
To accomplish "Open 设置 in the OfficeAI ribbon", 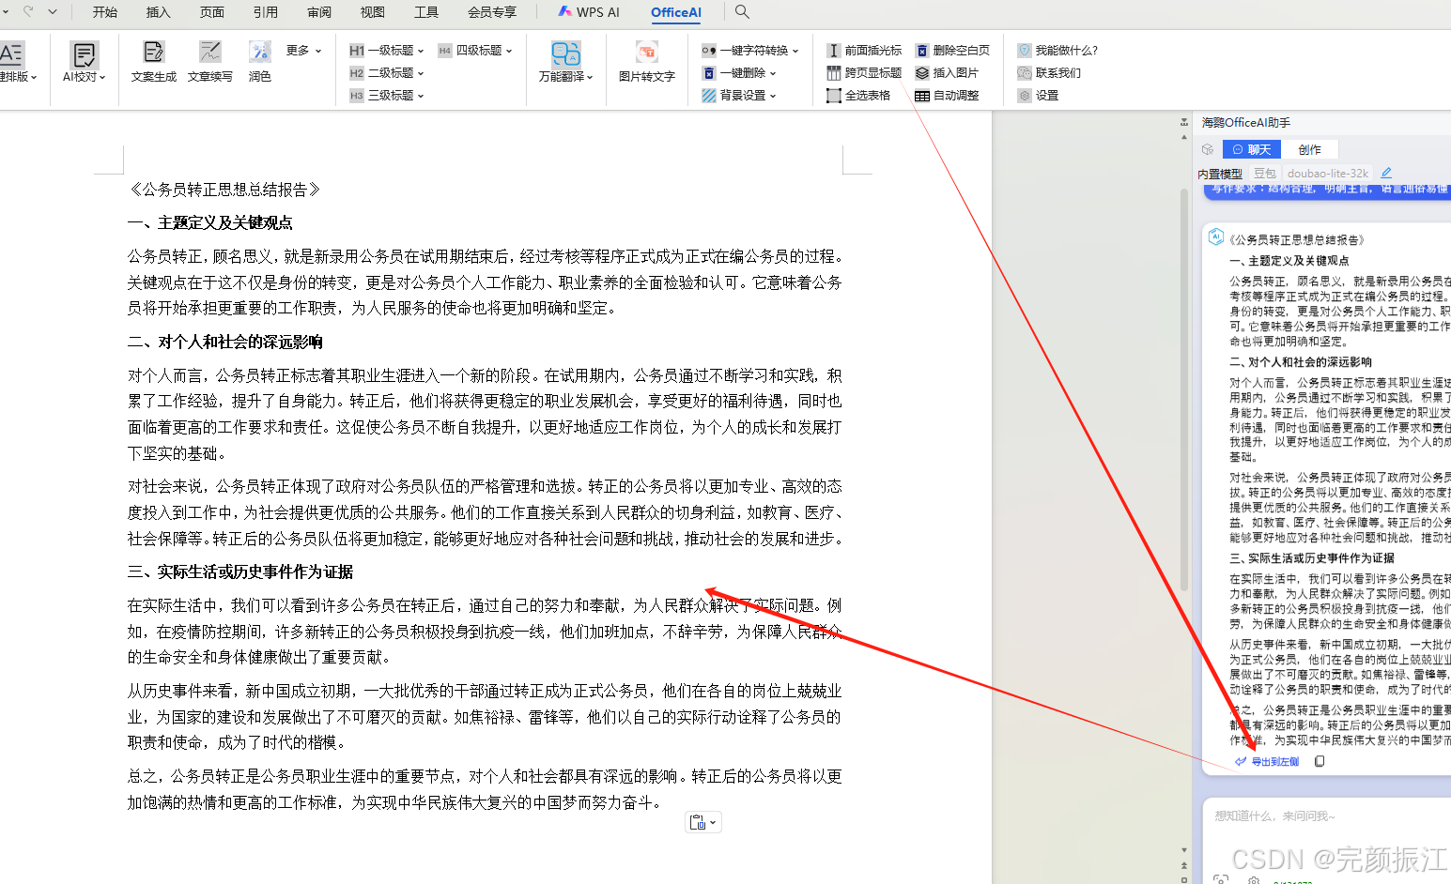I will [1039, 96].
